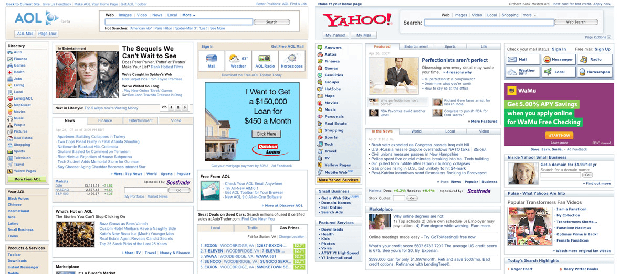630x274 pixels.
Task: Switch to AOL Entertainment news tab
Action: [141, 120]
